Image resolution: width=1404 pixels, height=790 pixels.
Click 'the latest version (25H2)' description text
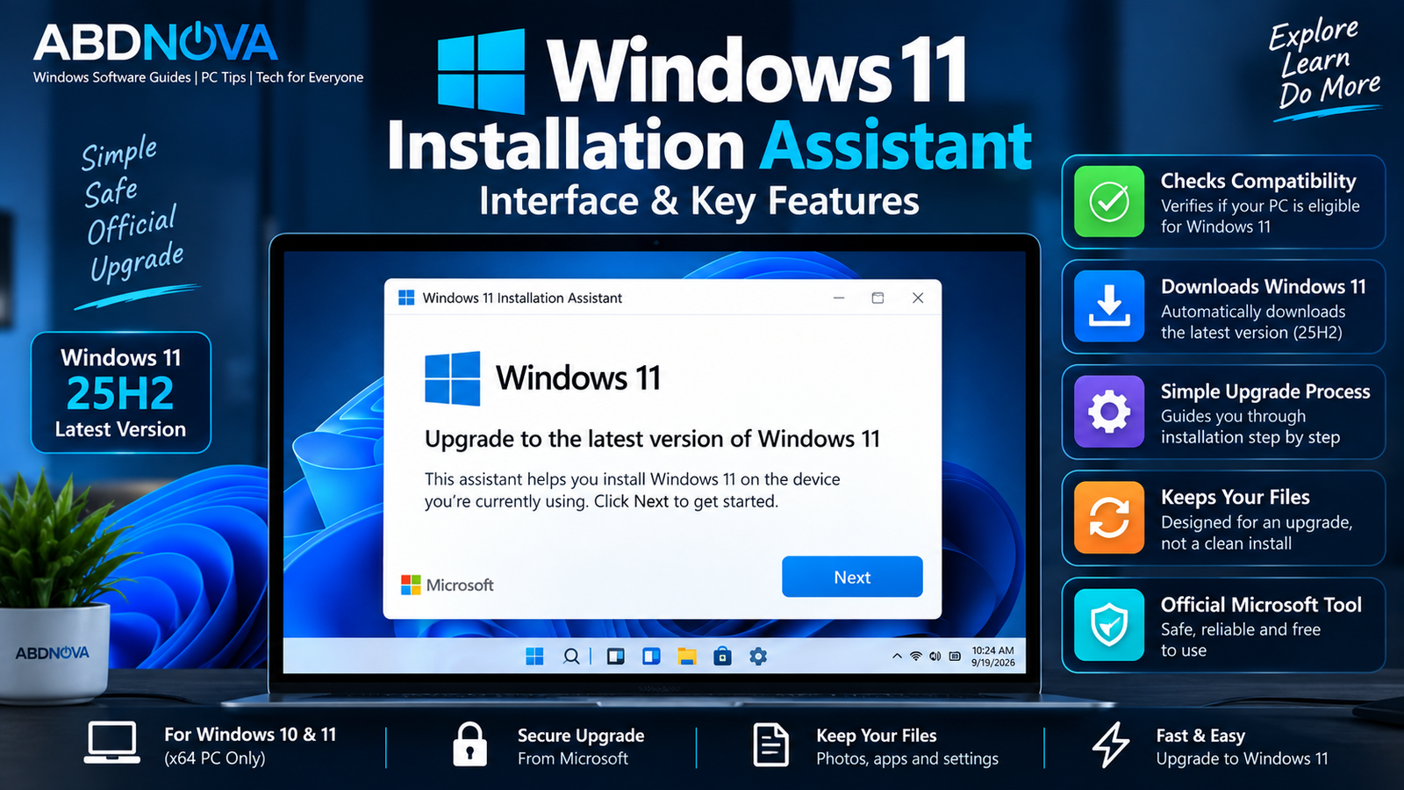pyautogui.click(x=1251, y=333)
